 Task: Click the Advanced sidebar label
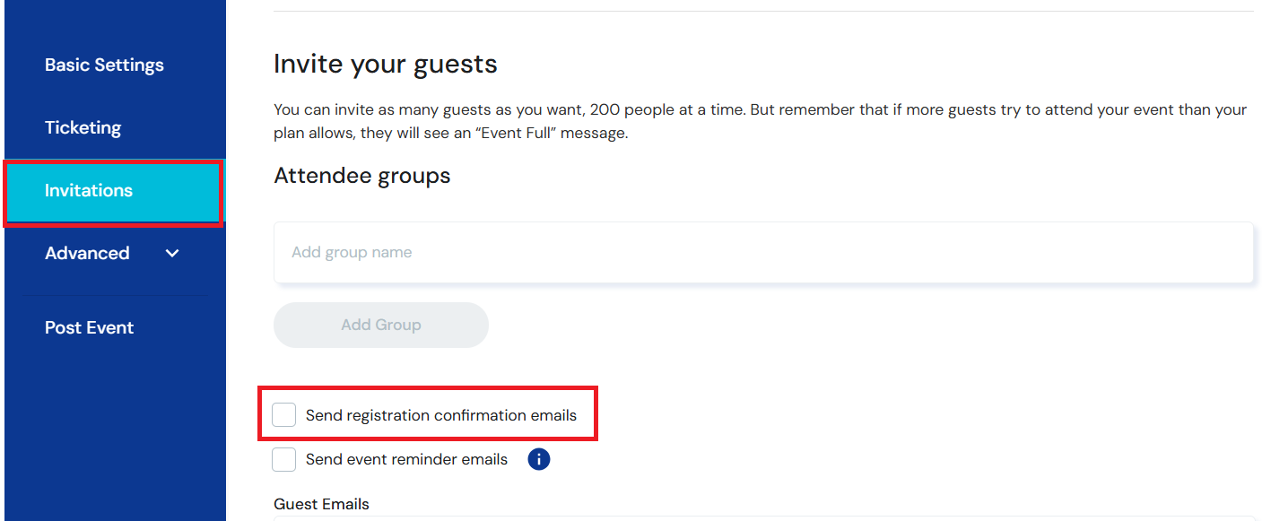click(87, 253)
